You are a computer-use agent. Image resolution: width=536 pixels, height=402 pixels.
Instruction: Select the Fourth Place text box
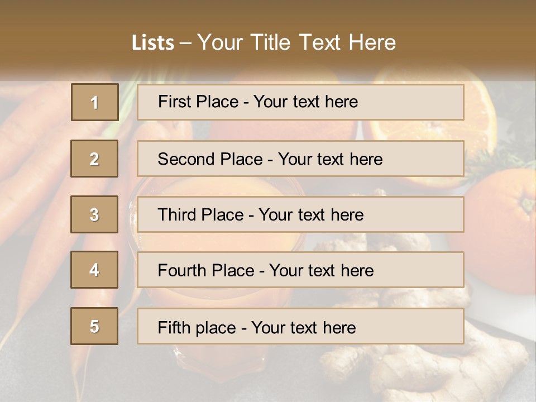tap(300, 270)
